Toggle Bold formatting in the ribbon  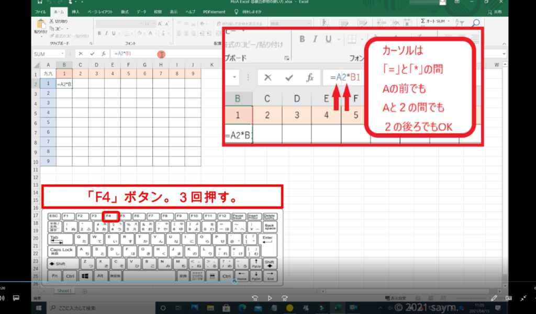[x=98, y=33]
